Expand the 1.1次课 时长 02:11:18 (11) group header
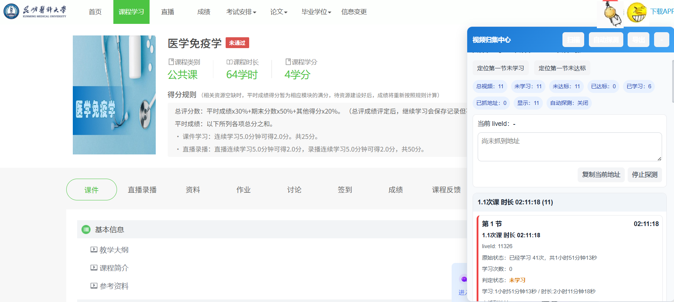Screen dimensions: 674x302 [570, 202]
